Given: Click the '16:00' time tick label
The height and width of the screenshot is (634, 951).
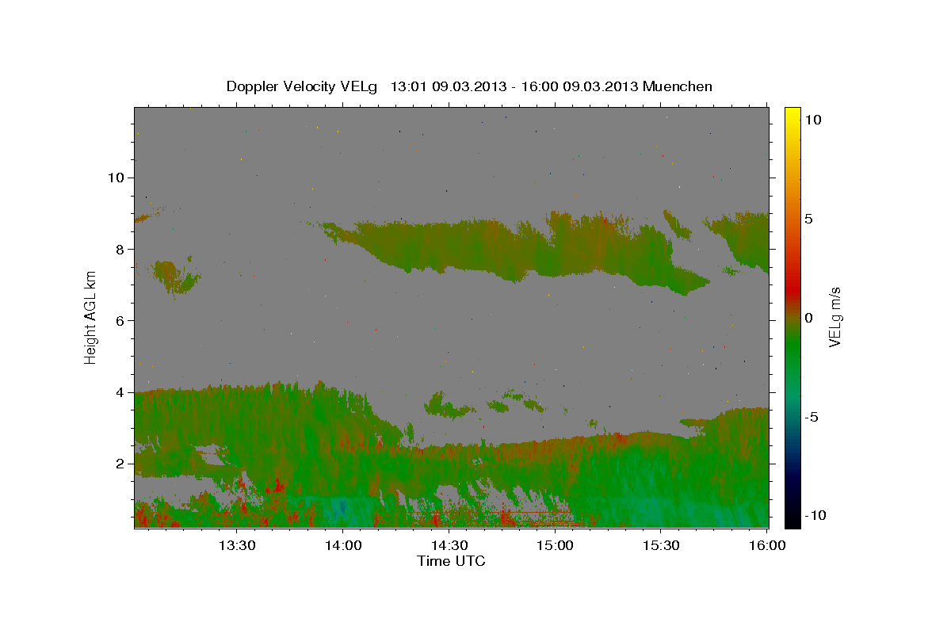Looking at the screenshot, I should (767, 545).
